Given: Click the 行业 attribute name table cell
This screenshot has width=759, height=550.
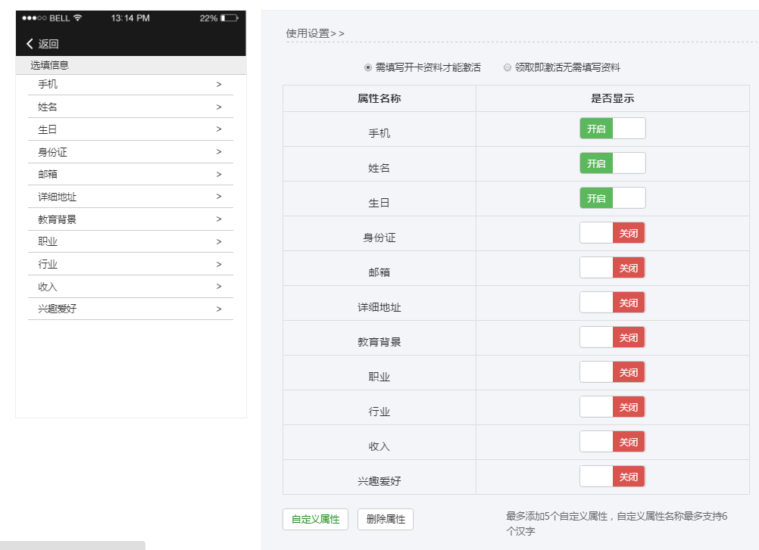Looking at the screenshot, I should click(379, 408).
